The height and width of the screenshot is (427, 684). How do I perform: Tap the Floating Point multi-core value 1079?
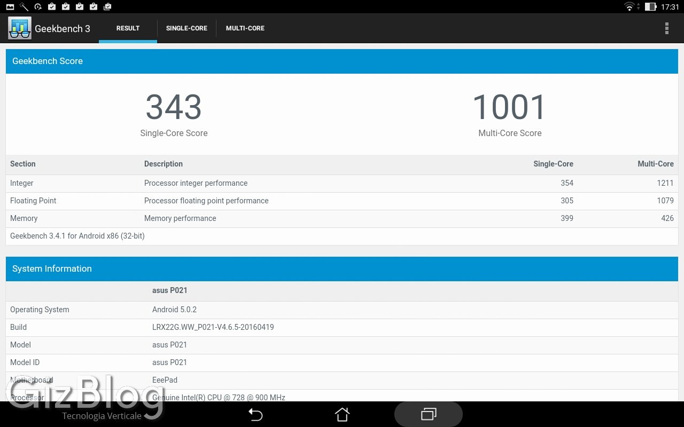665,201
